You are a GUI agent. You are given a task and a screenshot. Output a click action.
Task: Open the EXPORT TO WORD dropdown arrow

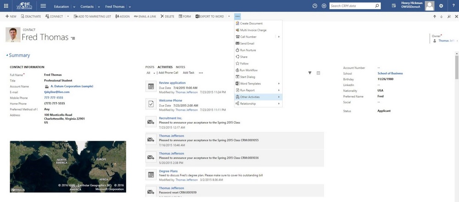(229, 16)
